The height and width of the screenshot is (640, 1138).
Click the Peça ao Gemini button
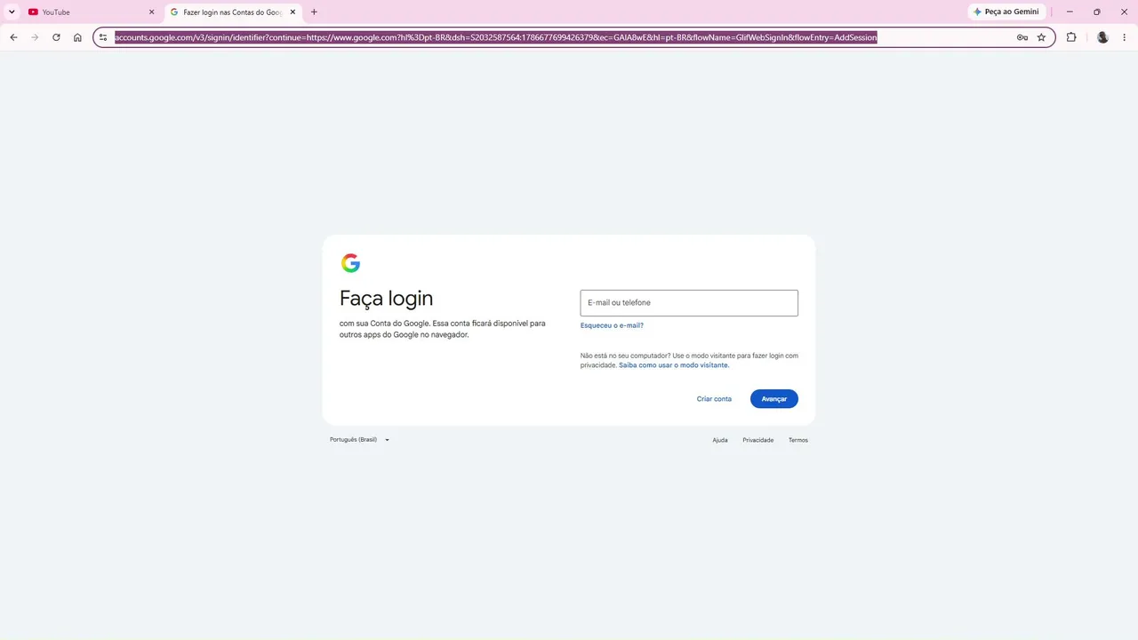click(1006, 12)
